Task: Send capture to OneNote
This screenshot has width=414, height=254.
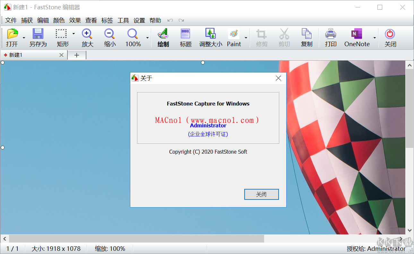Action: (x=357, y=34)
